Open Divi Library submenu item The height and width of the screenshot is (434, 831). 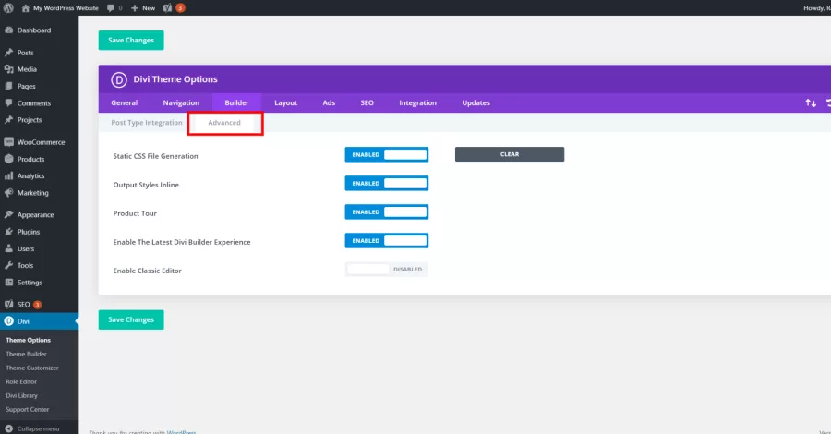click(21, 395)
